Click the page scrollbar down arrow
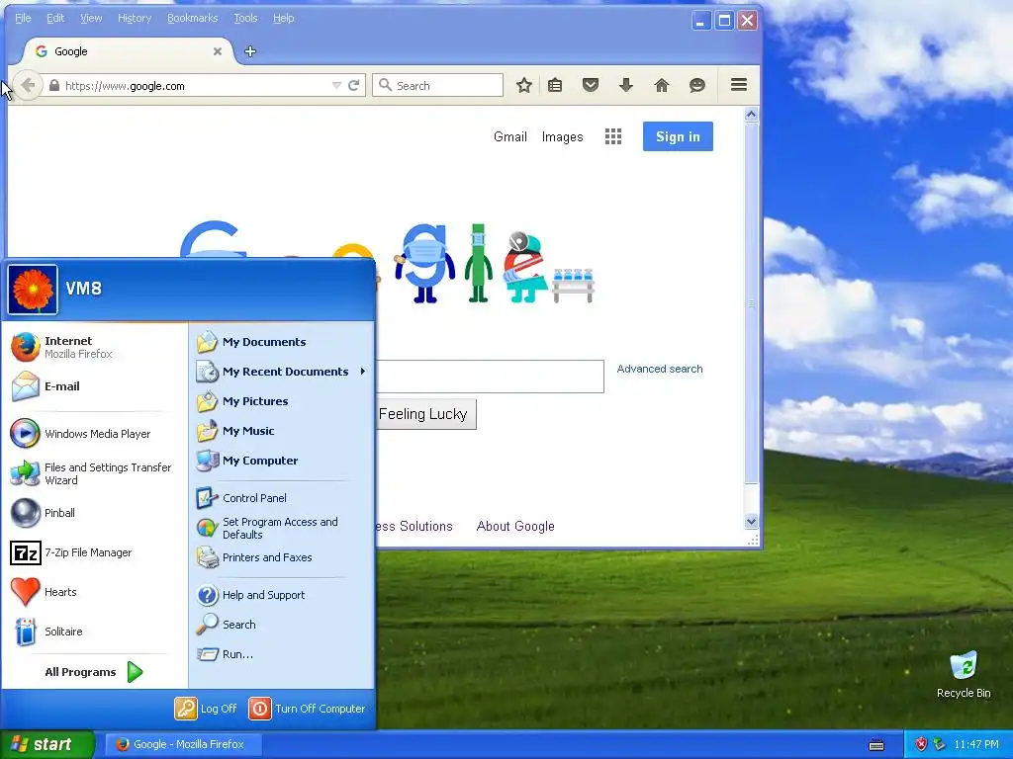The width and height of the screenshot is (1013, 759). click(x=751, y=522)
